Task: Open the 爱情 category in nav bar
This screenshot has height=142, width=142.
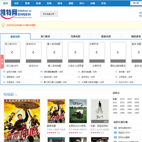Action: [x=27, y=4]
